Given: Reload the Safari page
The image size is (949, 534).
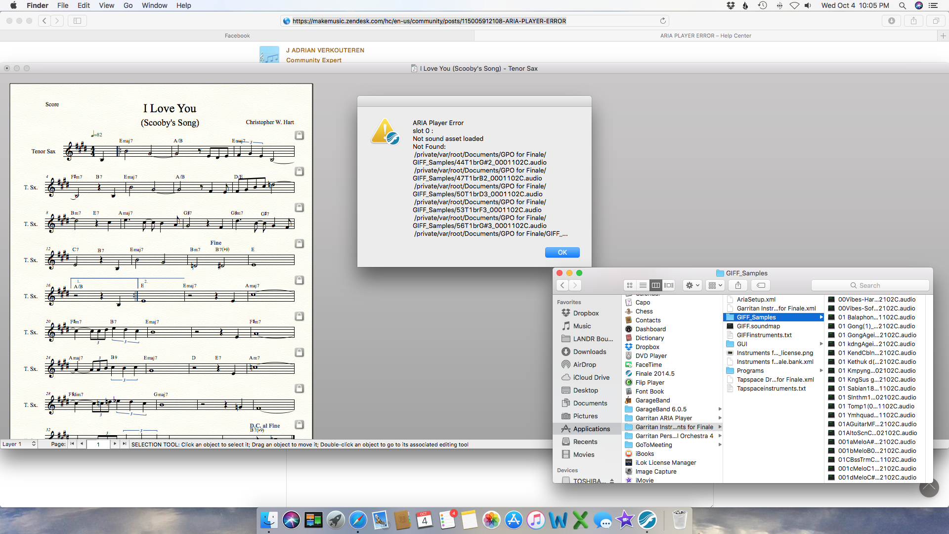Looking at the screenshot, I should (663, 21).
